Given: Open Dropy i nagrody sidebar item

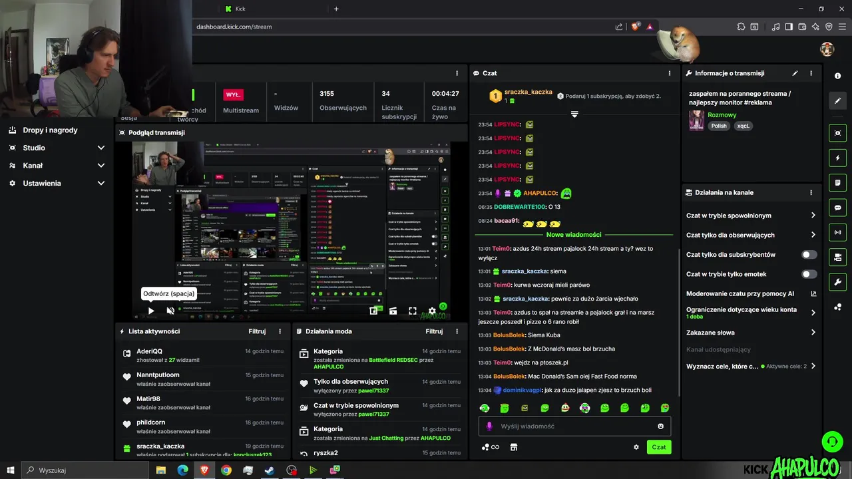Looking at the screenshot, I should [x=50, y=130].
